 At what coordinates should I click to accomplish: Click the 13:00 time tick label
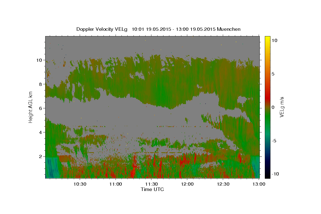259,184
